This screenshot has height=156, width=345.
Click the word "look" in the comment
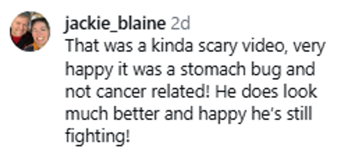[303, 93]
